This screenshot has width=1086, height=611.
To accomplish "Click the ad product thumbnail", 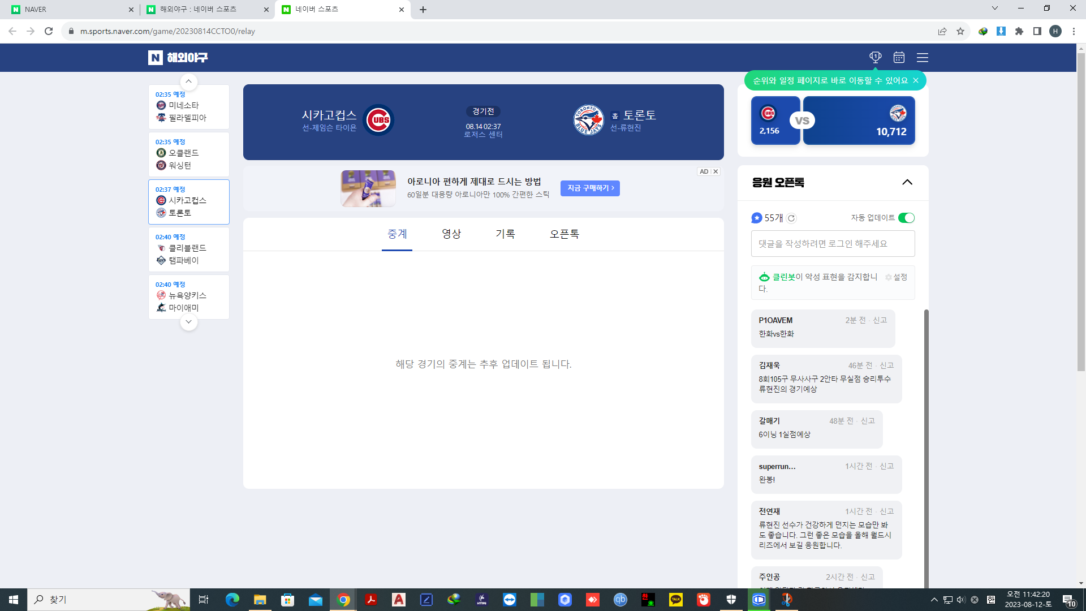I will (x=368, y=188).
